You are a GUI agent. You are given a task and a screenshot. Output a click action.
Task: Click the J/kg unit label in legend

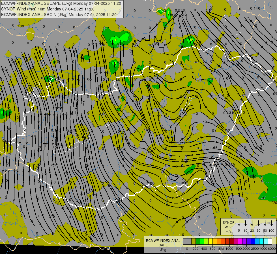coord(163,249)
